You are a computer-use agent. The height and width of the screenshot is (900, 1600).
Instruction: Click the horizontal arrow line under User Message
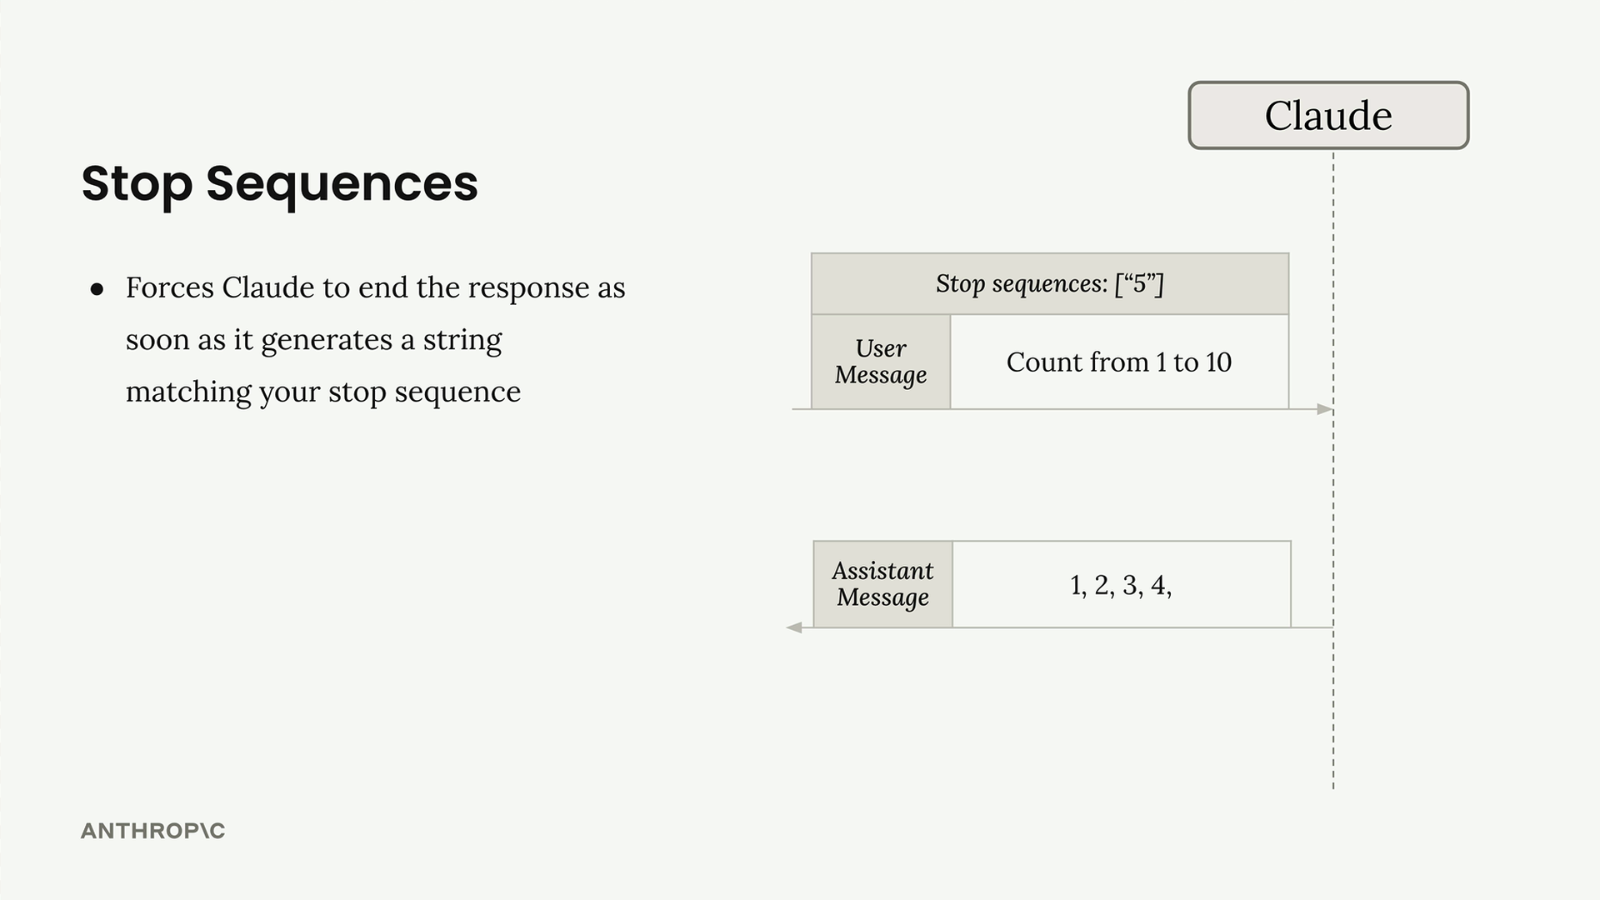(x=1062, y=409)
